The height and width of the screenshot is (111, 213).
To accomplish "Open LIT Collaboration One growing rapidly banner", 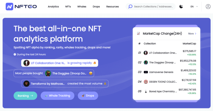I will 60,63.
